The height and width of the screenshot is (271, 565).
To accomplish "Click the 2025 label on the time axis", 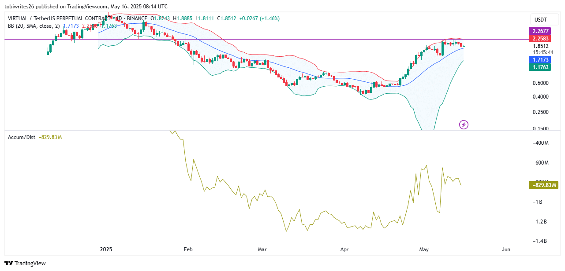I will 107,249.
